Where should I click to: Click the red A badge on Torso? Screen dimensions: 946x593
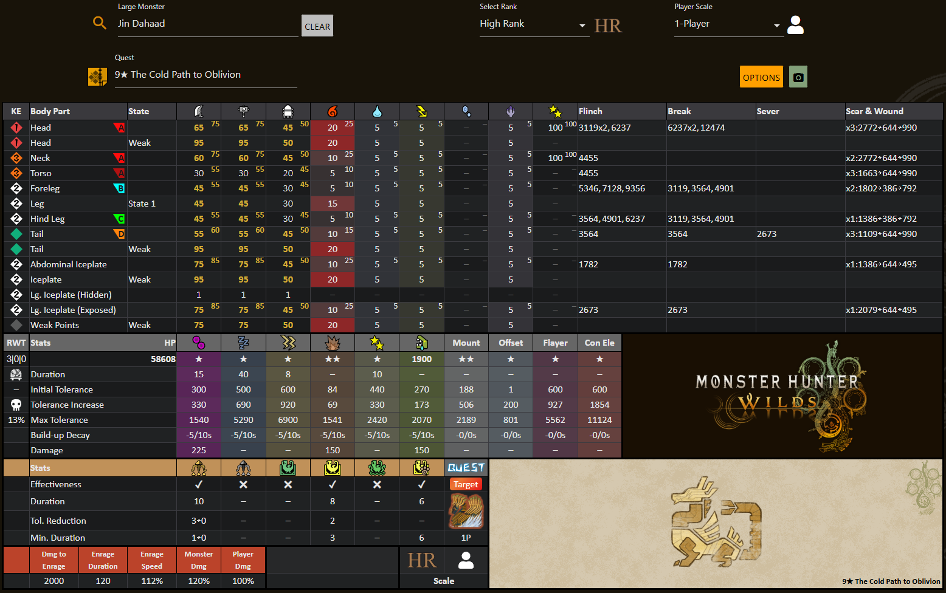pos(119,173)
